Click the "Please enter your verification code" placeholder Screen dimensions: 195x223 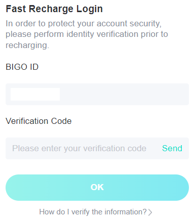tap(79, 149)
